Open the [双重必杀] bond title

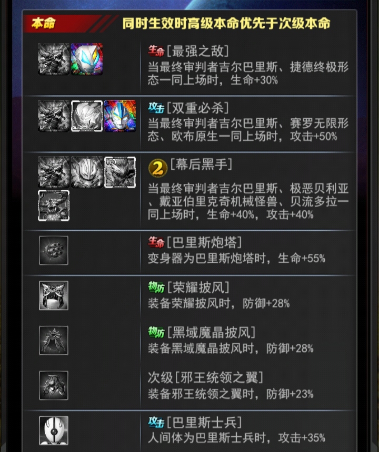[198, 108]
